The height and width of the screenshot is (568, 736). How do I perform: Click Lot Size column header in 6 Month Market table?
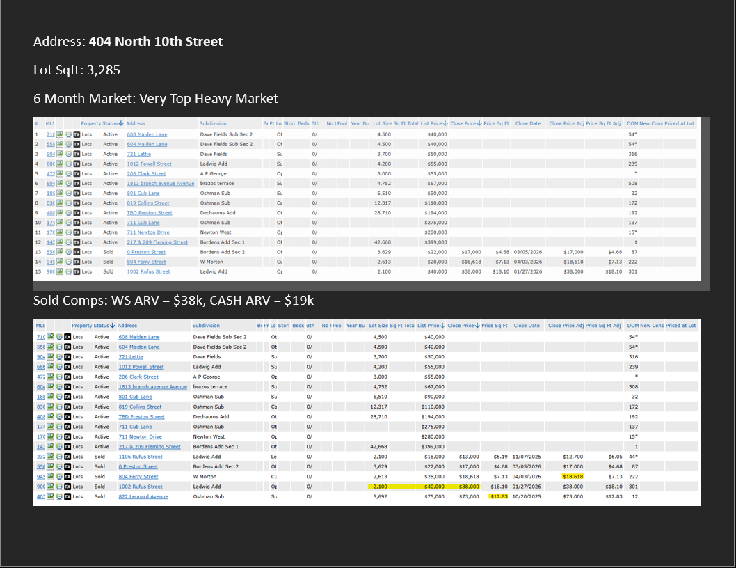pos(382,124)
